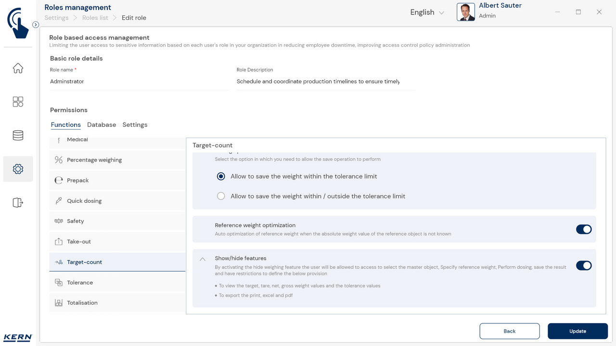616x346 pixels.
Task: Turn off Show/hide features toggle
Action: 583,266
